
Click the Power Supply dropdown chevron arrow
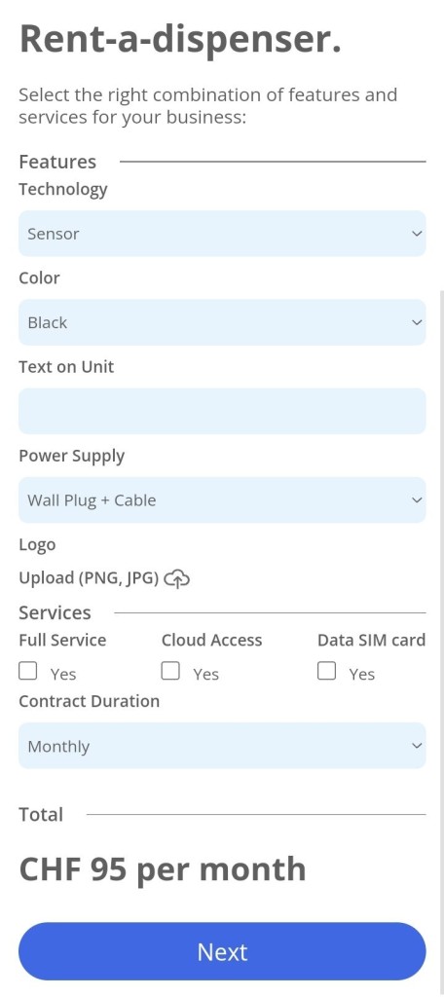pos(417,499)
